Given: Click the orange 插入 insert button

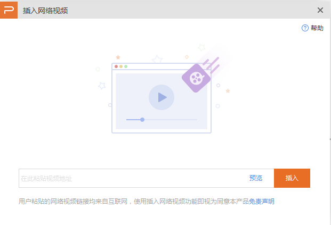Looking at the screenshot, I should pyautogui.click(x=292, y=178).
